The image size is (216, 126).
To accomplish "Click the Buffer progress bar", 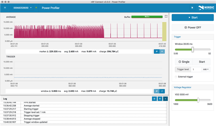I will (147, 17).
